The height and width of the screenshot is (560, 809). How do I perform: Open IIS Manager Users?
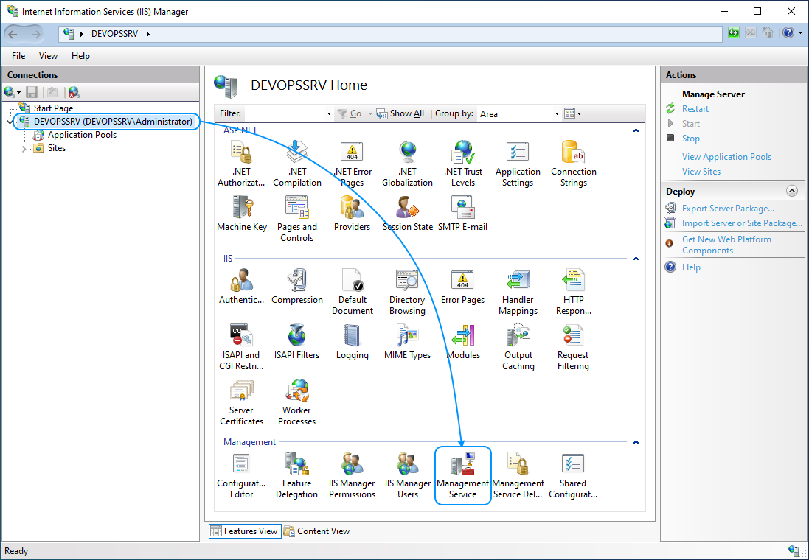(408, 475)
